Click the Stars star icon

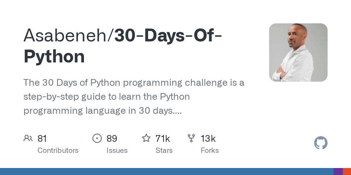coord(146,138)
